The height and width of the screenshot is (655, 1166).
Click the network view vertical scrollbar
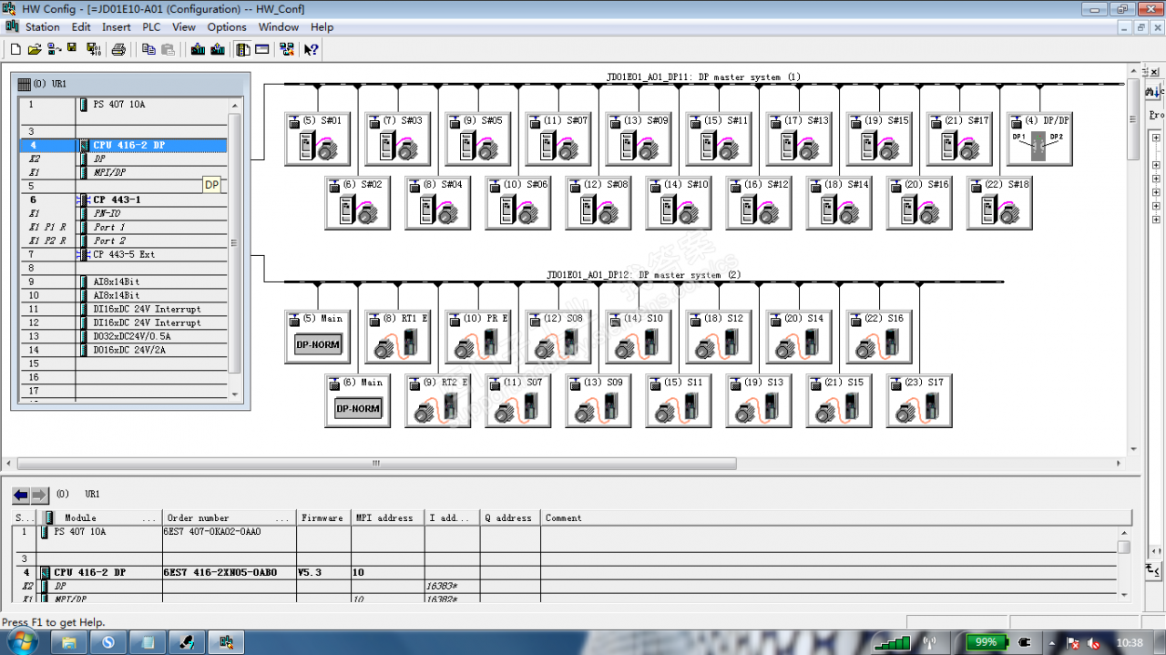coord(1133,260)
